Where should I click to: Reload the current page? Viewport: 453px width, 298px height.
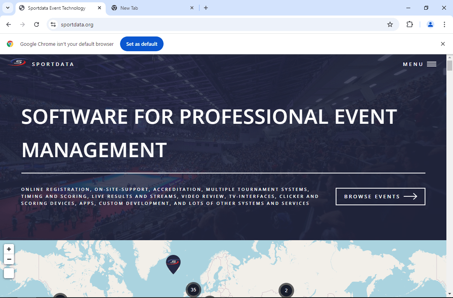pos(37,24)
